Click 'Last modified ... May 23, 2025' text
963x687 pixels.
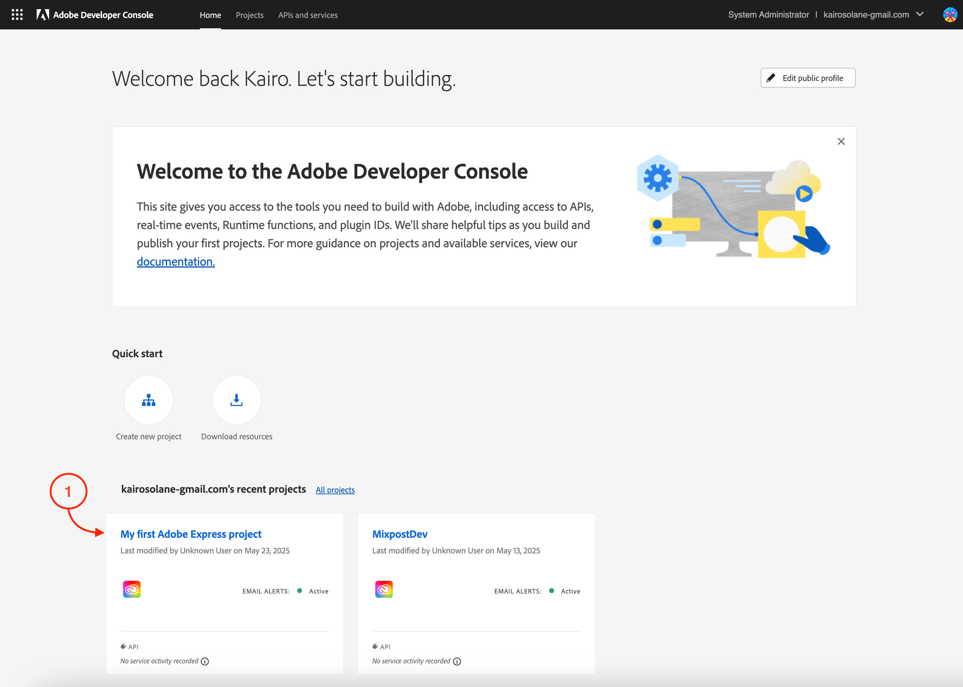[205, 550]
